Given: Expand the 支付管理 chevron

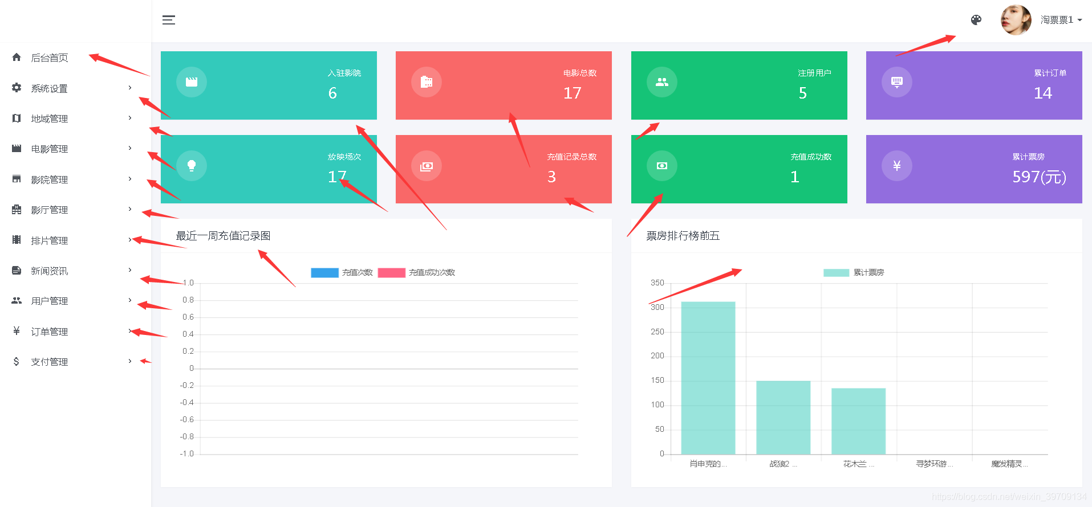Looking at the screenshot, I should click(130, 361).
